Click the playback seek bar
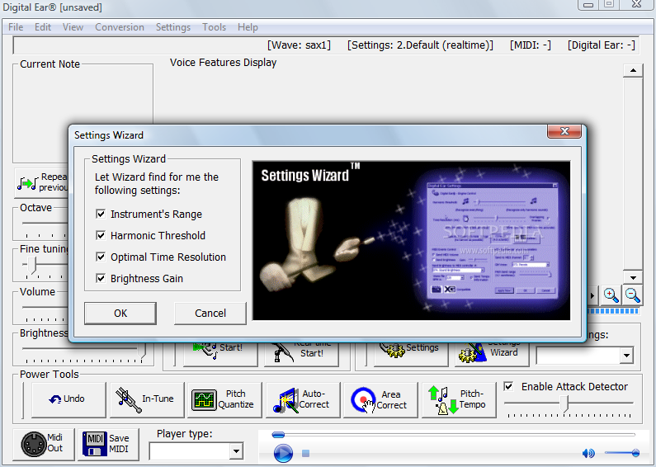 454,435
